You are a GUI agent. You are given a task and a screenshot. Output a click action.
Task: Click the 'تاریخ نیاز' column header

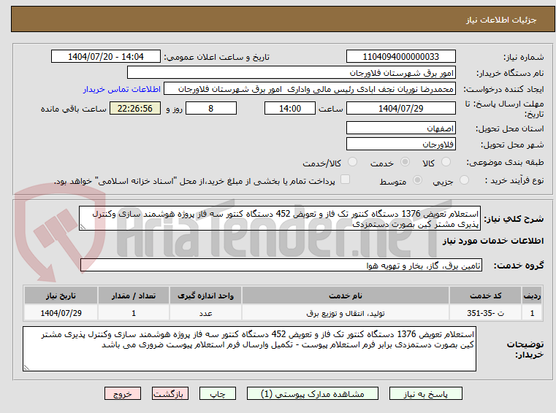tap(61, 296)
